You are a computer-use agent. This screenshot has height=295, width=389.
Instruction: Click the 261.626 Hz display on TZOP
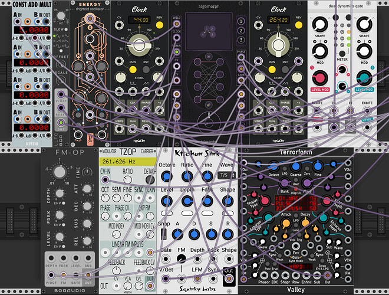coord(127,162)
